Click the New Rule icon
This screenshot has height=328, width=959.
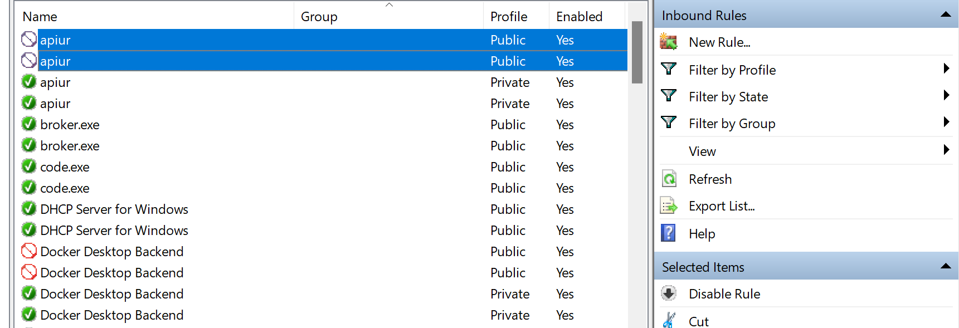(668, 42)
